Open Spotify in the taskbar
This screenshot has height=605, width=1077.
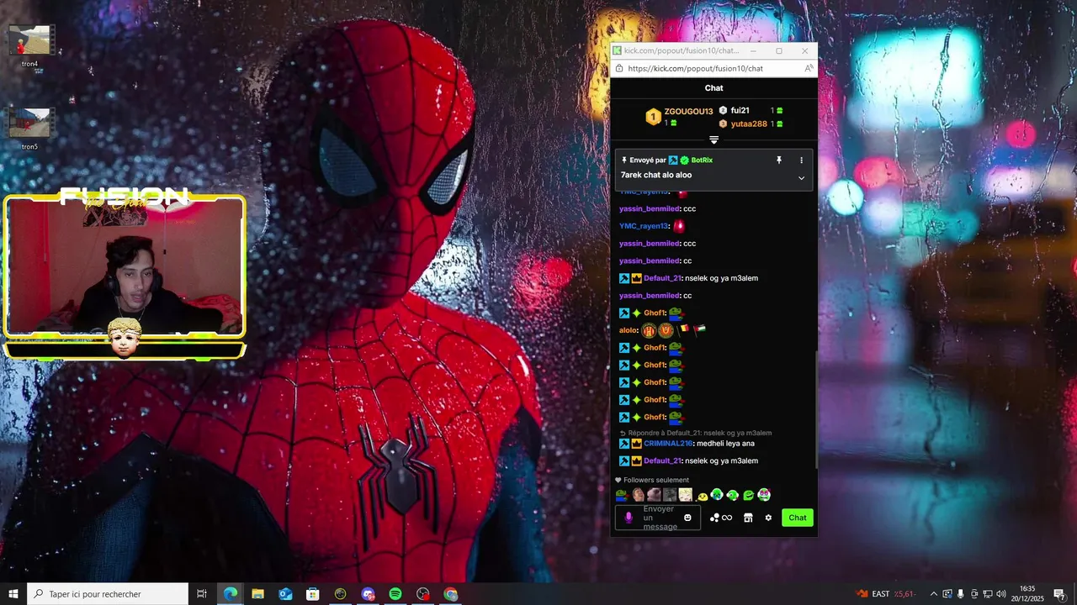[395, 594]
